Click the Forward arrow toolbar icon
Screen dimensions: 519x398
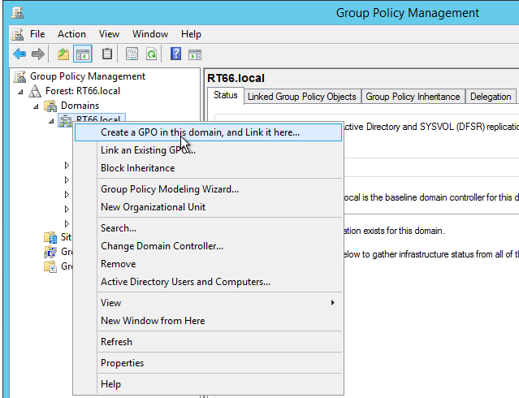[x=38, y=54]
